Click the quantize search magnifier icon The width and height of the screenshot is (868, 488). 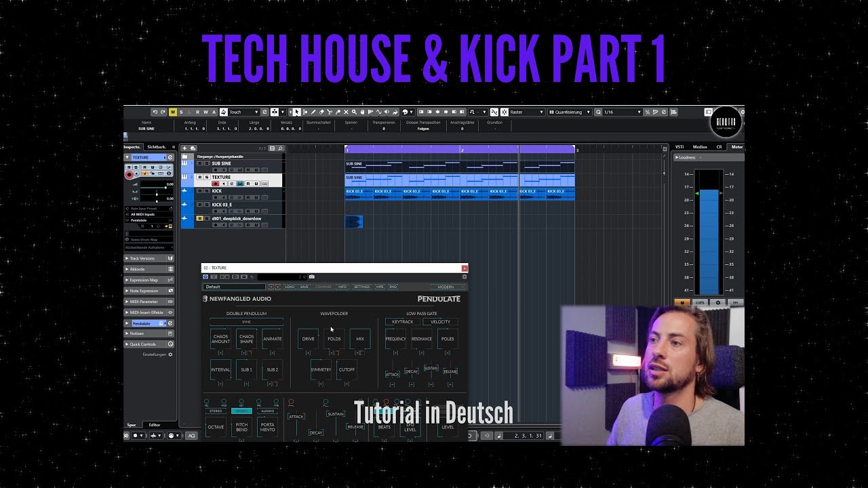(x=598, y=112)
